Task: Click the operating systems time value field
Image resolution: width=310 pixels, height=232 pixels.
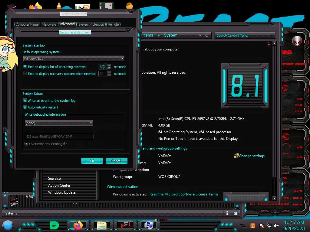Action: pos(103,67)
